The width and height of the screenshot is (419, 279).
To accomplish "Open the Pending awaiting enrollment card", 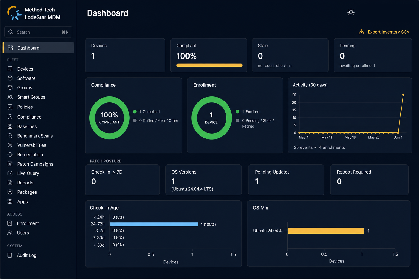I will 373,55.
